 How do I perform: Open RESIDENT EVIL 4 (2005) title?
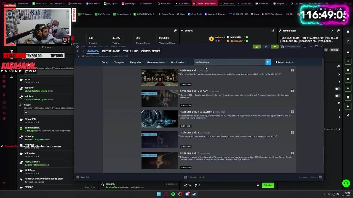194,91
